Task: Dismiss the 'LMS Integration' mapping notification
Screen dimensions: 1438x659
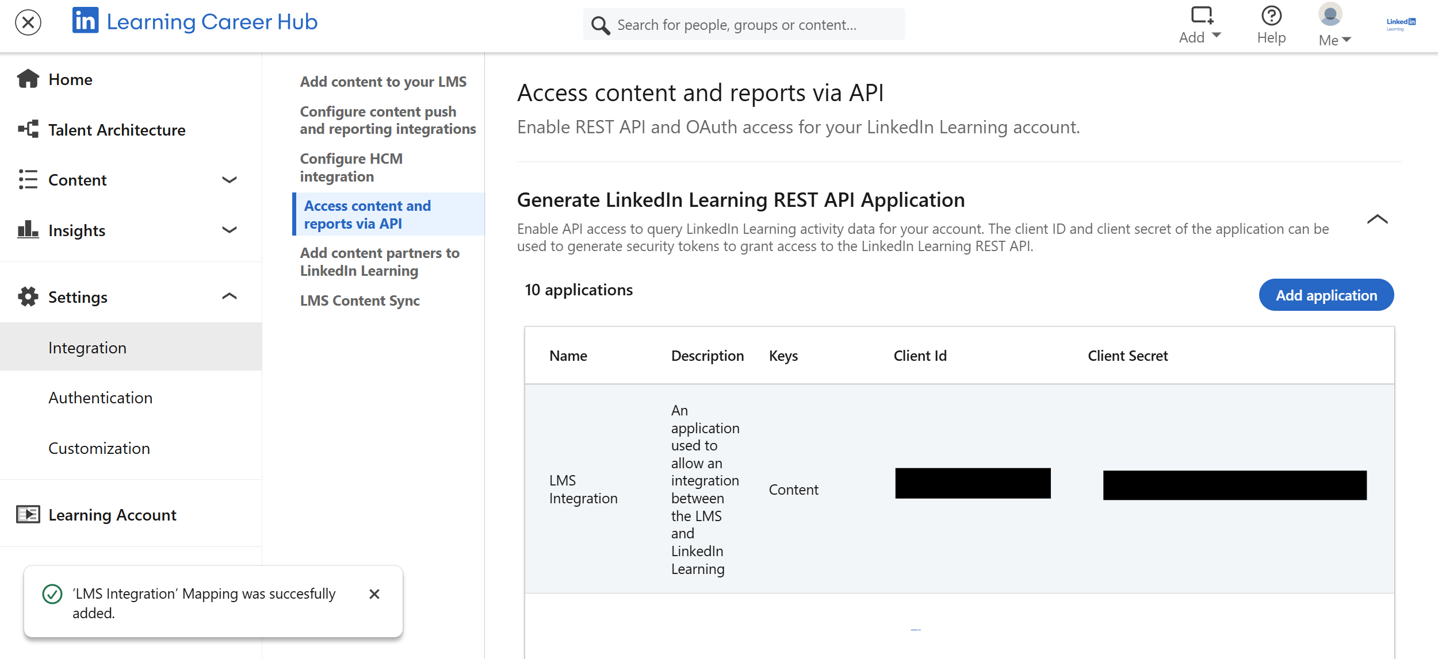Action: click(374, 594)
